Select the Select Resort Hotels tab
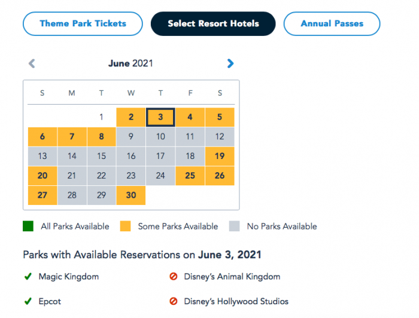The image size is (419, 318). pos(213,24)
